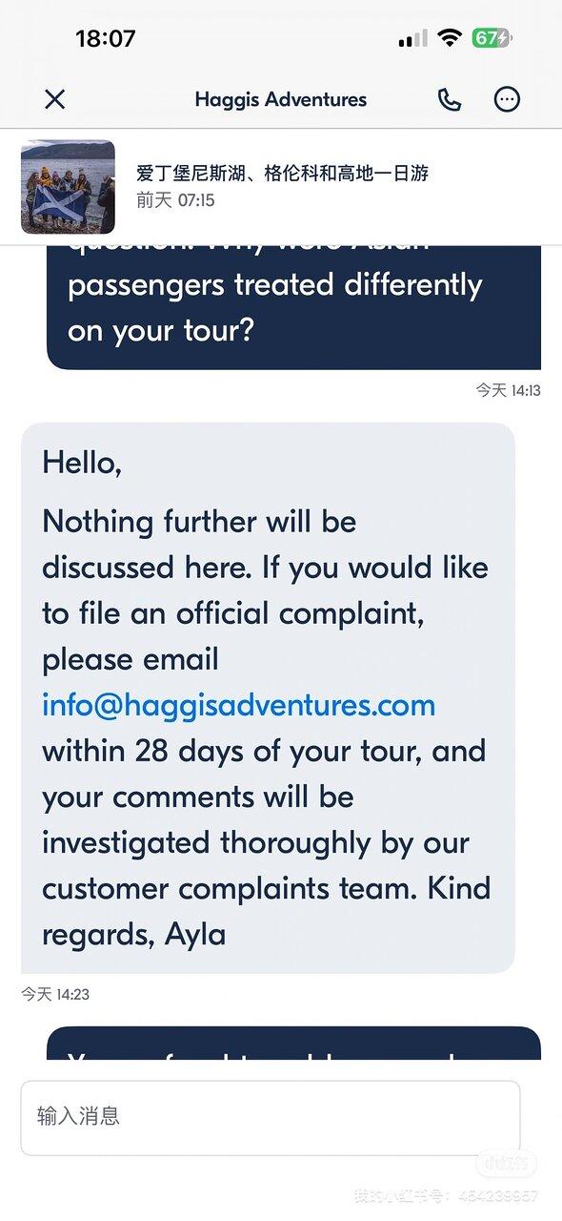Tap the 14:23 message timestamp
562x1221 pixels.
pyautogui.click(x=55, y=994)
